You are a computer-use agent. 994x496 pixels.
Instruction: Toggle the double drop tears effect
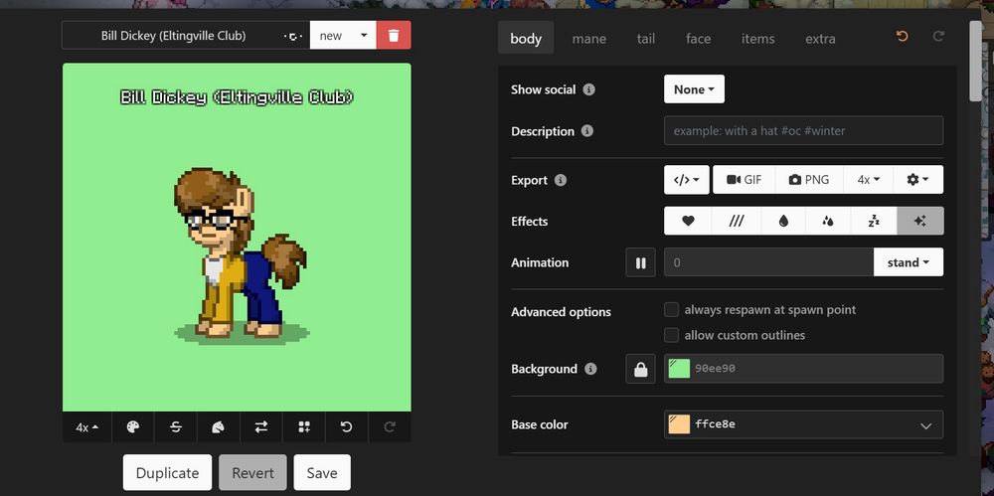828,221
